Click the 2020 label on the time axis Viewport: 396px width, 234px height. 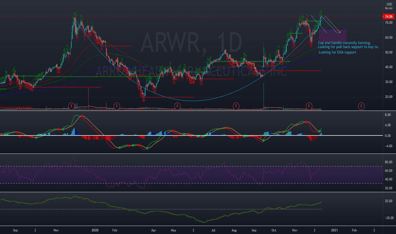(x=95, y=230)
